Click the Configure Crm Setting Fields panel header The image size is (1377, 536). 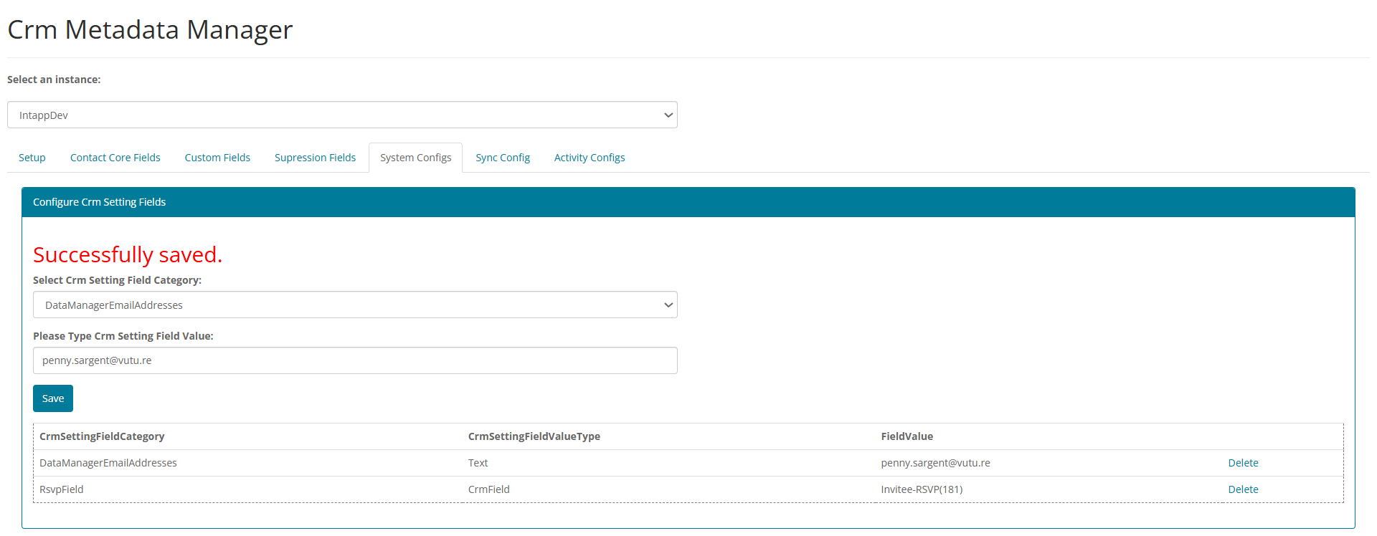click(688, 202)
